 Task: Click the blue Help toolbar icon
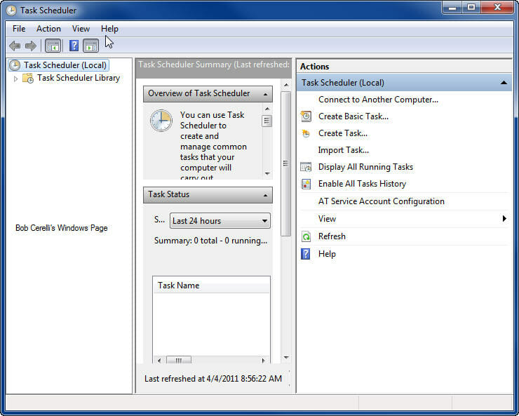pos(74,46)
